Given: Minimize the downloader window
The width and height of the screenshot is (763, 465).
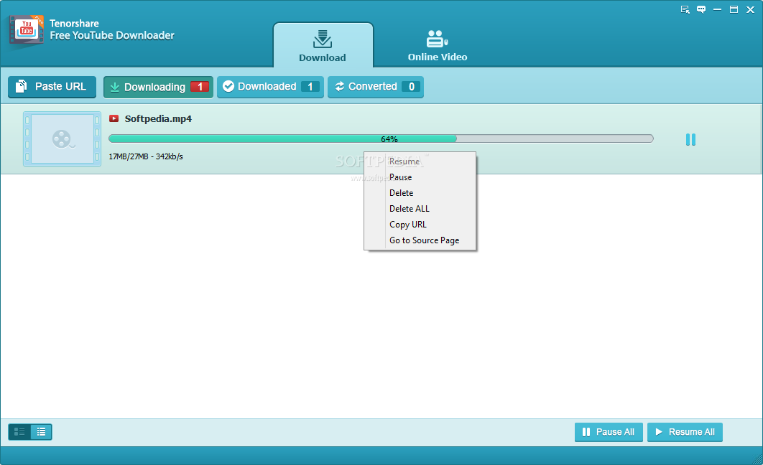Looking at the screenshot, I should point(717,10).
